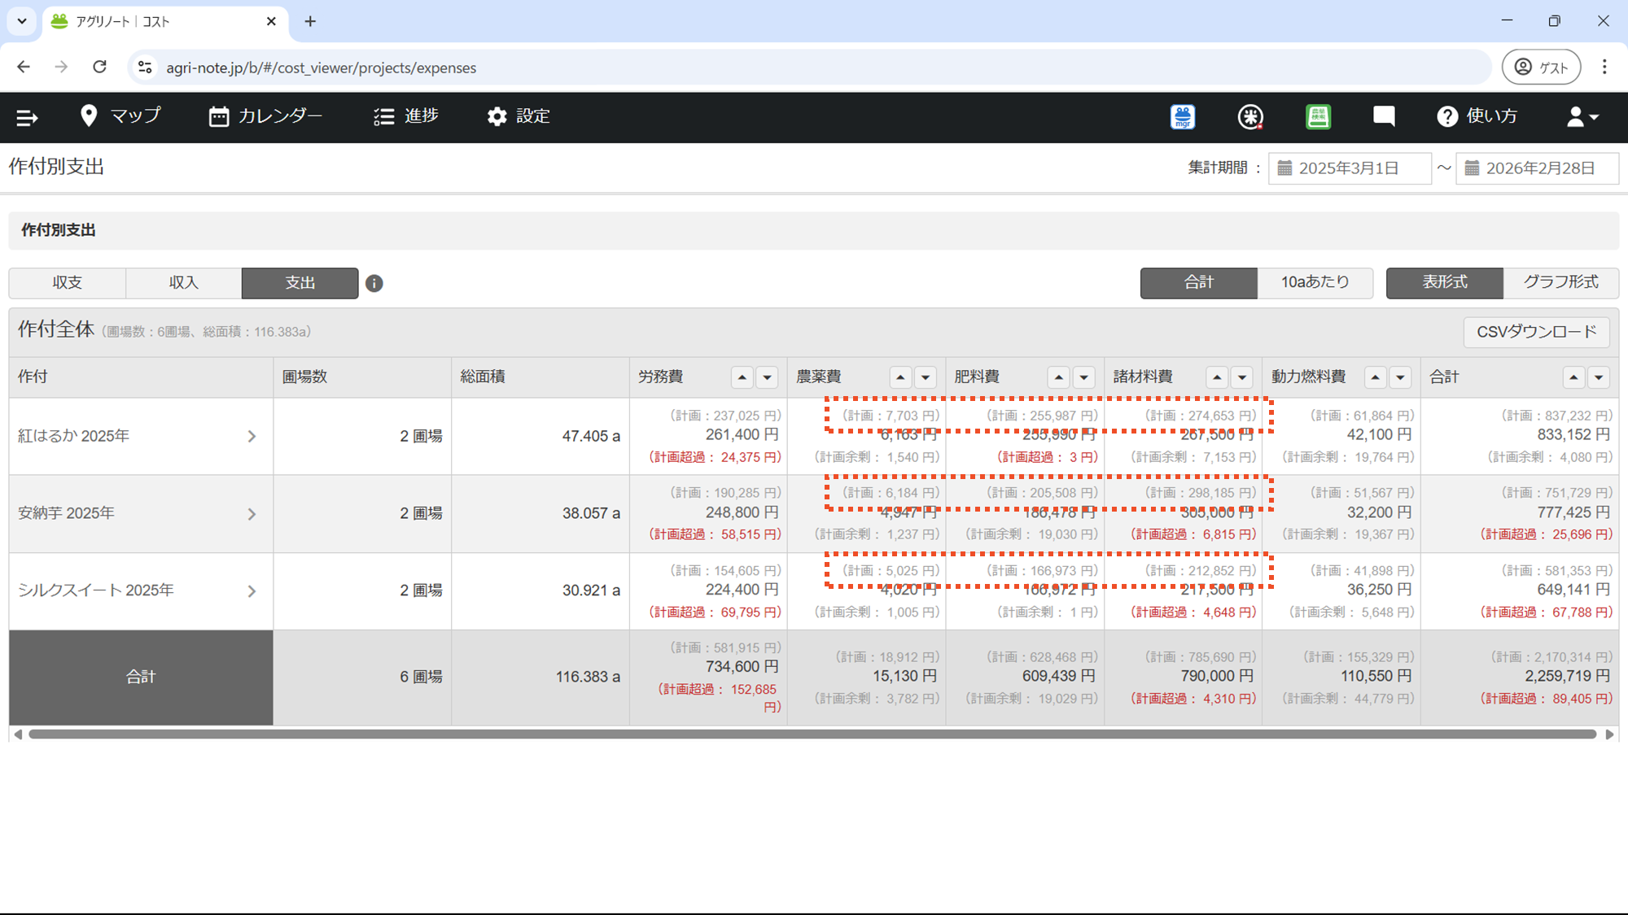Image resolution: width=1628 pixels, height=915 pixels.
Task: Open the green notebook app icon
Action: [x=1318, y=117]
